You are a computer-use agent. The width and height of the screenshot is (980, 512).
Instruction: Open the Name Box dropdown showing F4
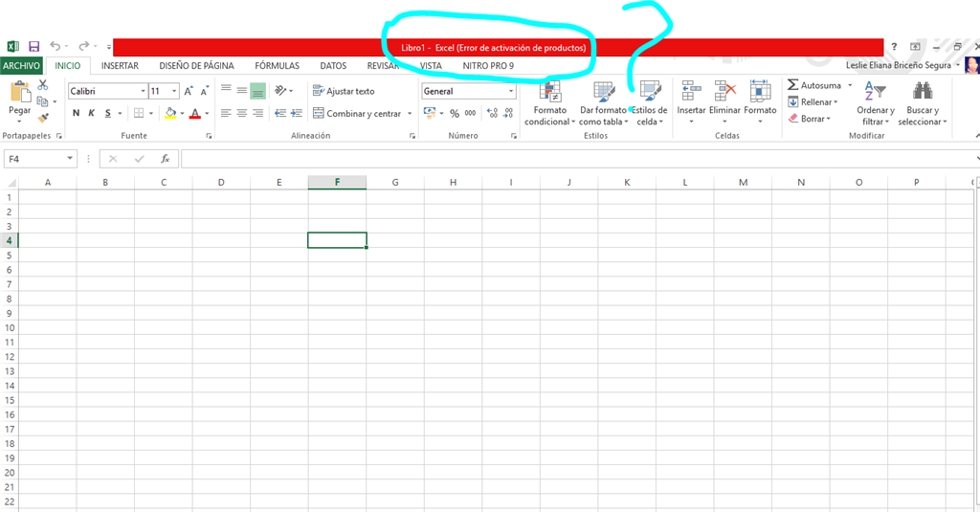coord(69,159)
